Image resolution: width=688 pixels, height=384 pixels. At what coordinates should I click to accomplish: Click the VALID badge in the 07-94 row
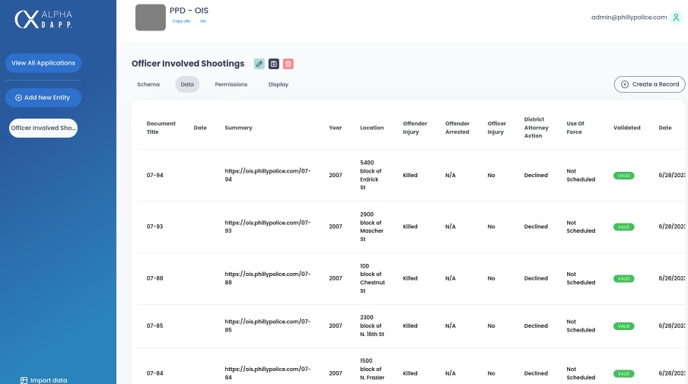tap(623, 176)
